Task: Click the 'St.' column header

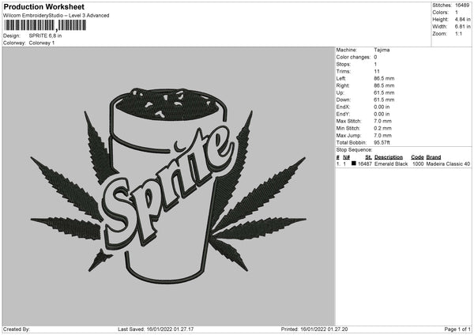Action: coord(368,157)
